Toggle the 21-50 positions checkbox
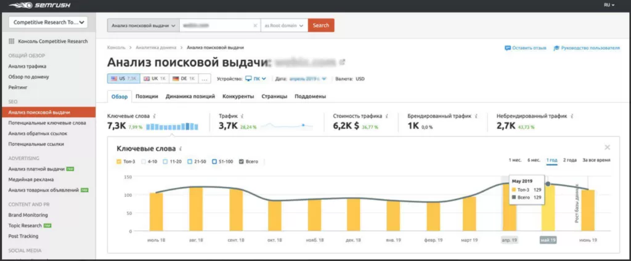This screenshot has width=631, height=261. click(x=190, y=162)
